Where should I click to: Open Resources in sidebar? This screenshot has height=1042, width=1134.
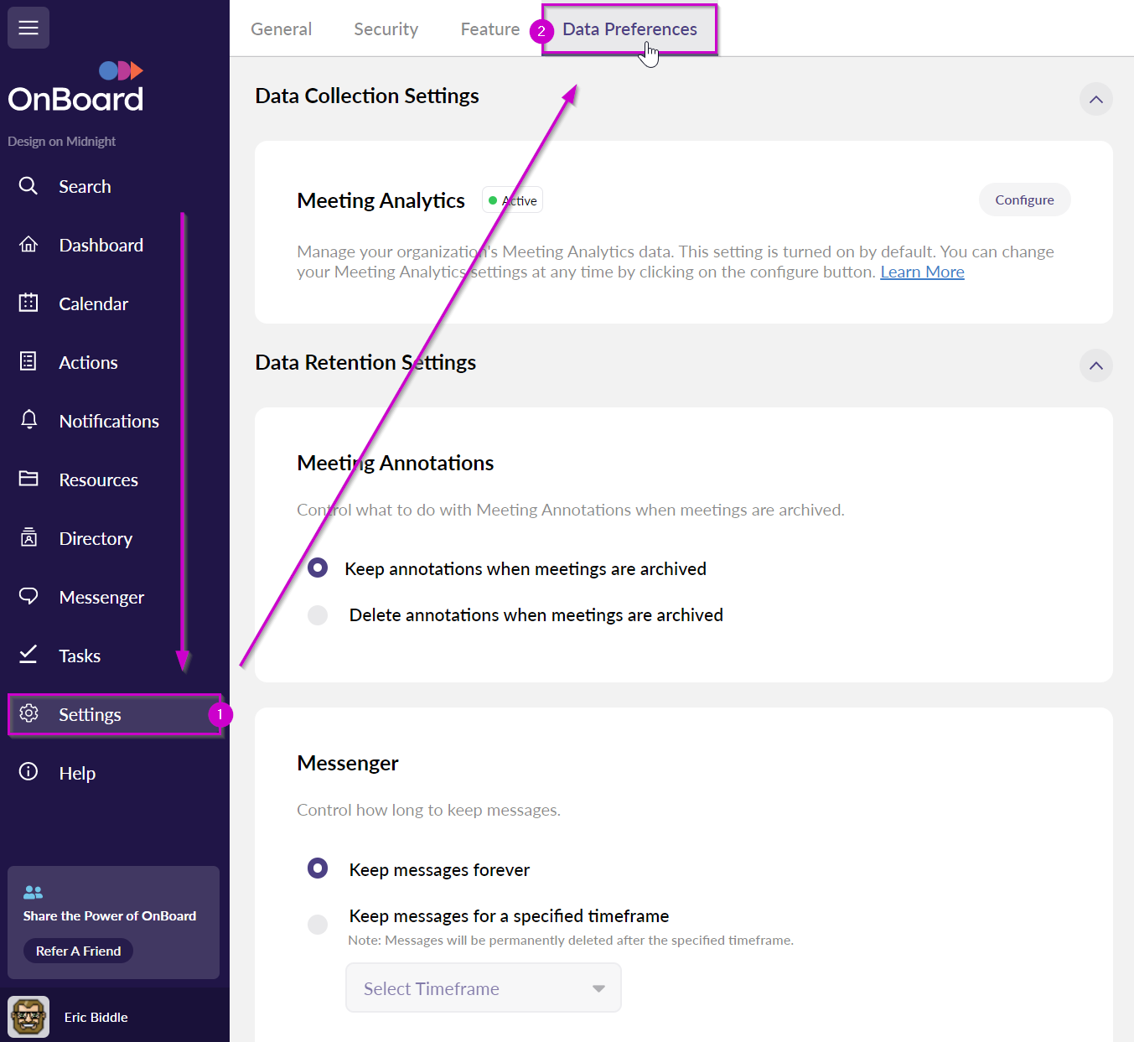tap(98, 480)
